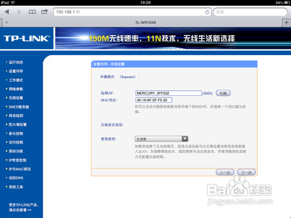Image resolution: width=291 pixels, height=218 pixels.
Task: Open 工作模式 in the sidebar
Action: [x=16, y=80]
